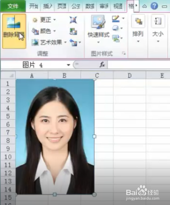This screenshot has width=170, height=205.
Task: Click the Insert Function fx button
Action: pos(102,64)
